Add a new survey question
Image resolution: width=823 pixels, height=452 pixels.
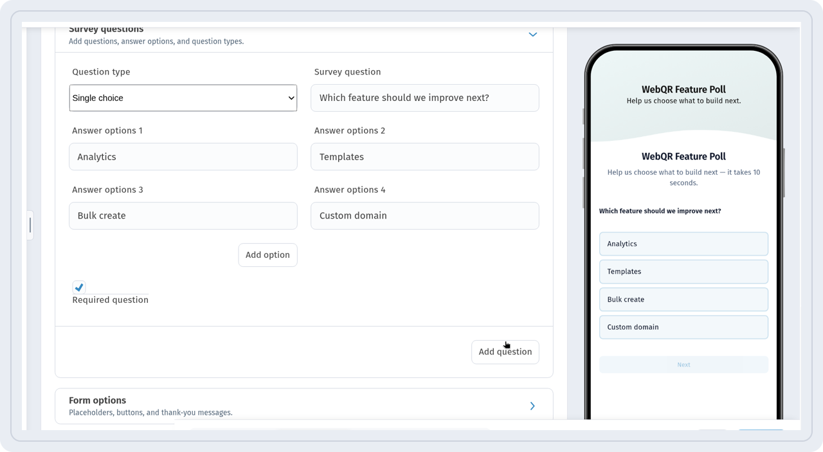pos(505,352)
